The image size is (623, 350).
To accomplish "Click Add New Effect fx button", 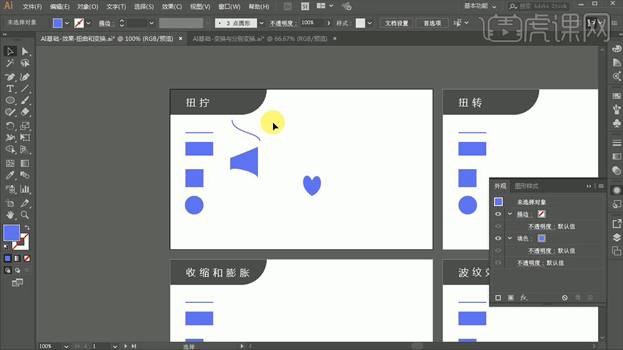I will coord(524,297).
